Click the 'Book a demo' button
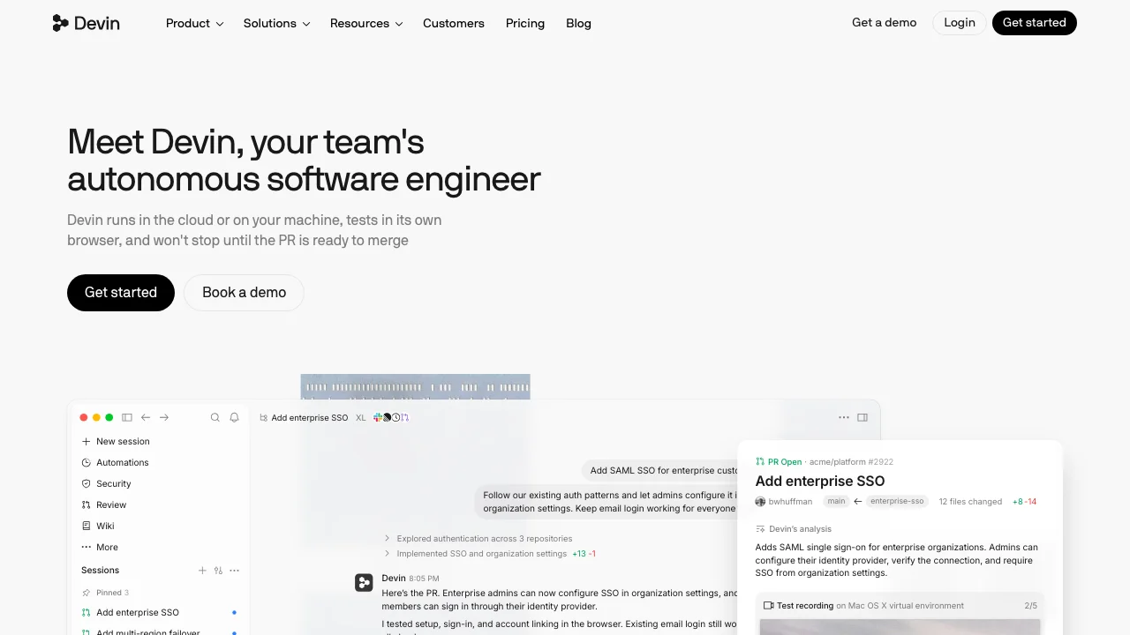Screen dimensions: 1130x635 tap(244, 293)
